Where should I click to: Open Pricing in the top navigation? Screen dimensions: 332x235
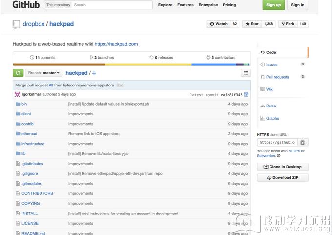229,5
